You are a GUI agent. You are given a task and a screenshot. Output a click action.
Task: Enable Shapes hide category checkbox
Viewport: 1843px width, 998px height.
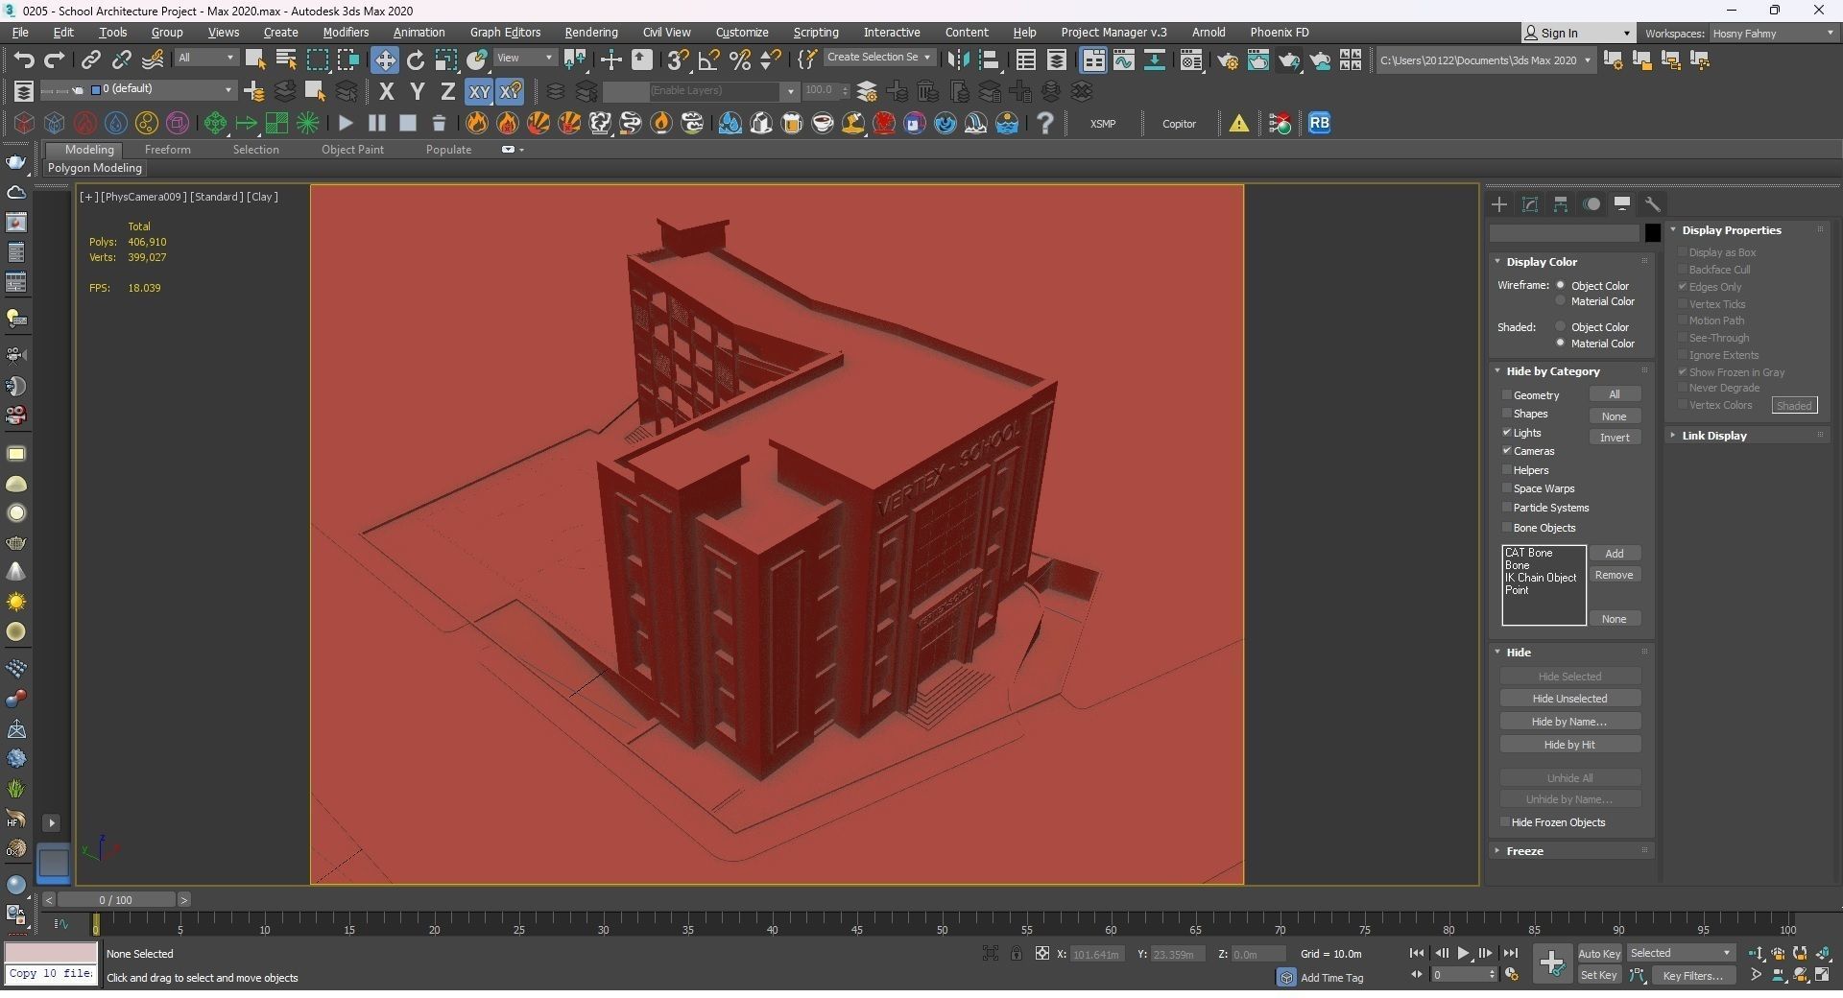(1507, 414)
